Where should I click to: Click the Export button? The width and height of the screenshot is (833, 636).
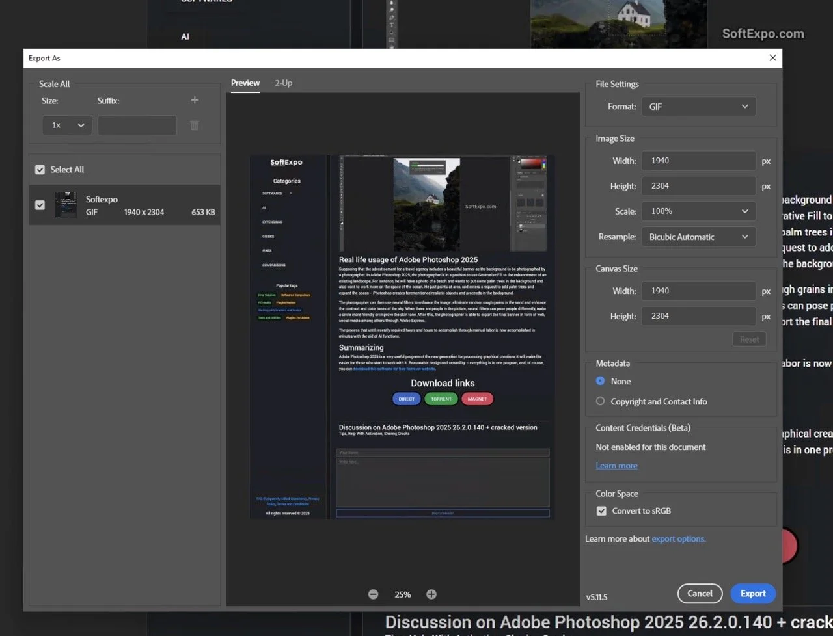point(753,593)
